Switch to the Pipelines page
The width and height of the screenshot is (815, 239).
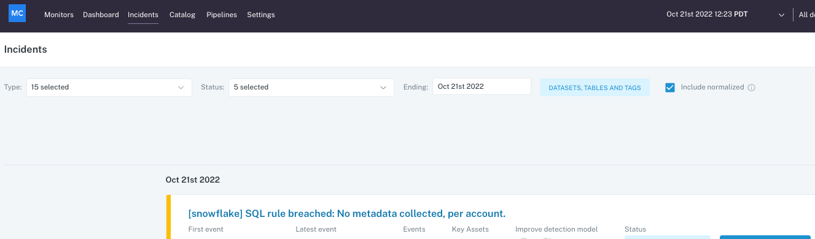pos(222,15)
